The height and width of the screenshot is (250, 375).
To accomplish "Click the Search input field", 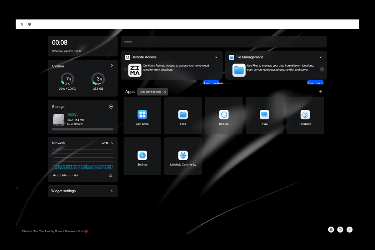I will [x=224, y=42].
